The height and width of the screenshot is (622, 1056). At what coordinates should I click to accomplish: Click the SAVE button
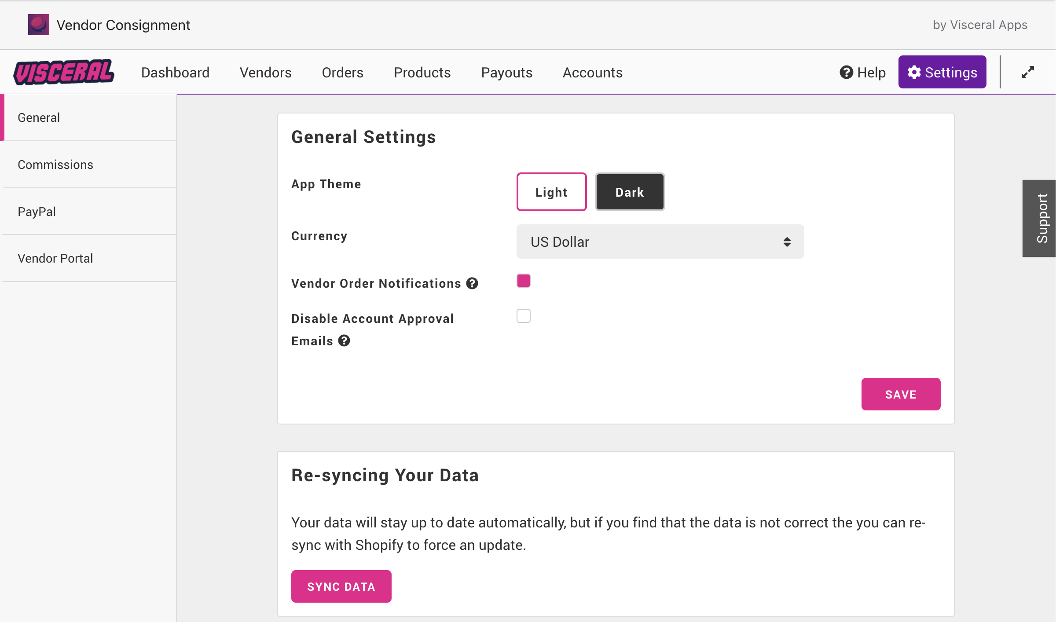(901, 394)
